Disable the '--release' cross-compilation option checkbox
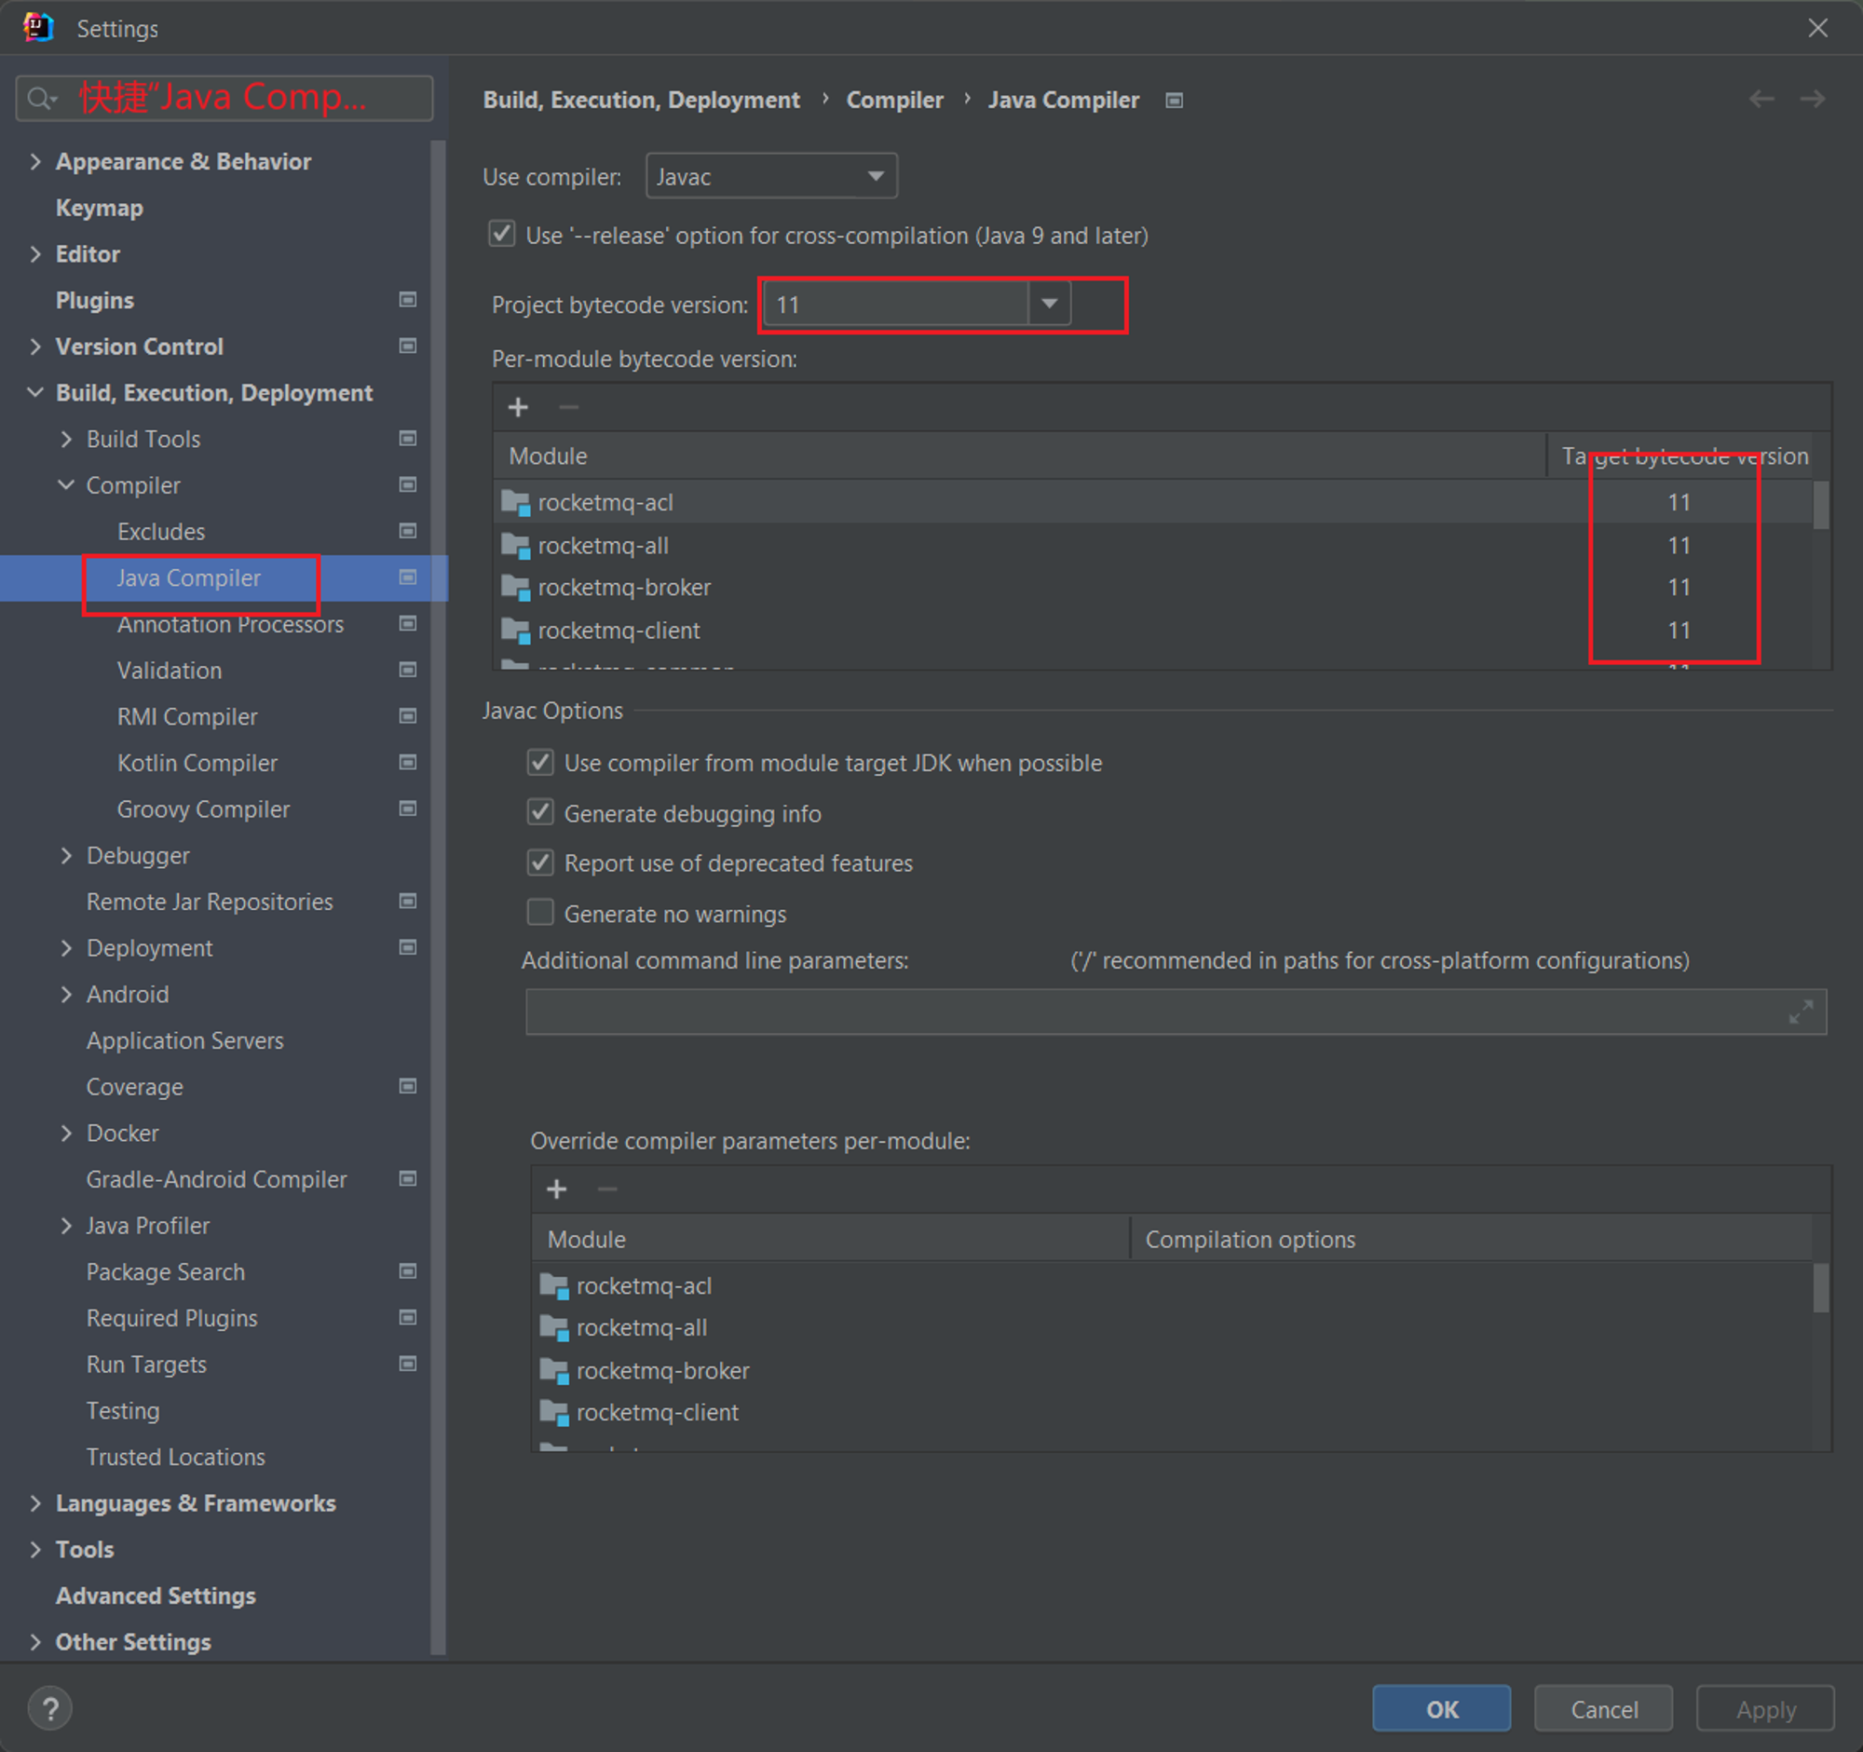Image resolution: width=1863 pixels, height=1752 pixels. (x=502, y=234)
